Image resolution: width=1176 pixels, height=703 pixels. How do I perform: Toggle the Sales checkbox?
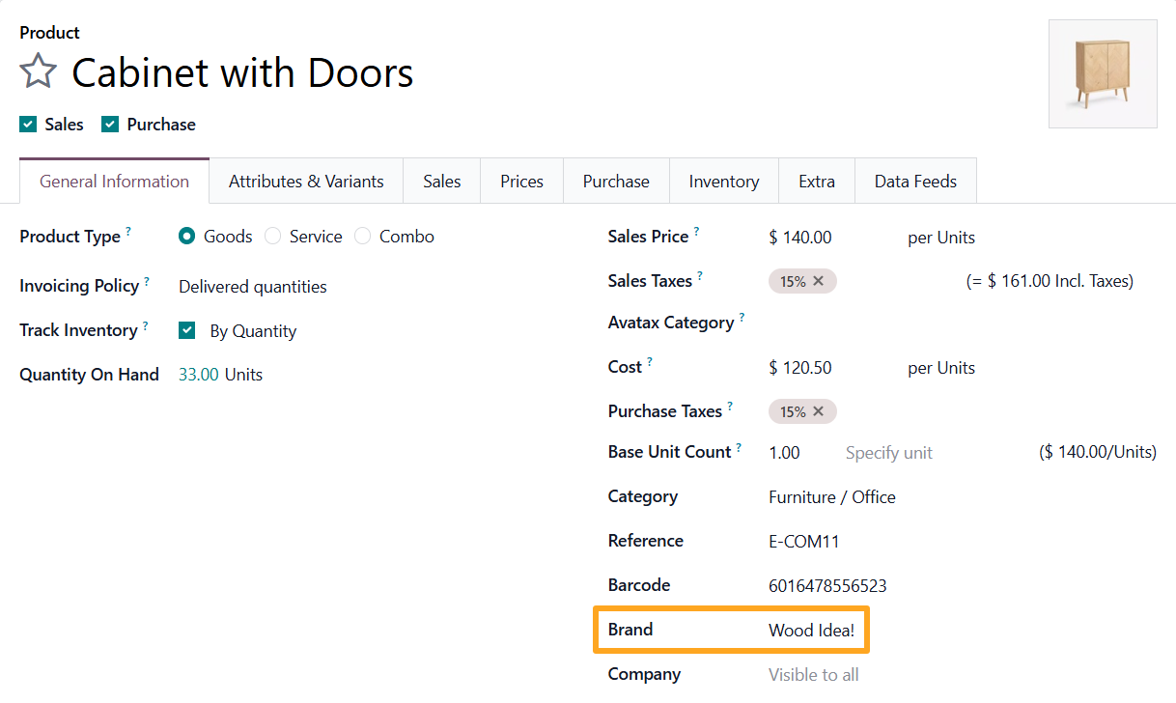(28, 125)
